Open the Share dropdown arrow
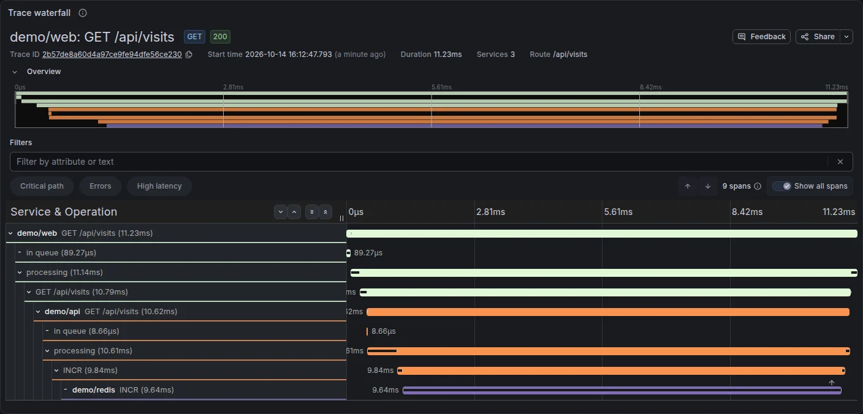 point(846,37)
